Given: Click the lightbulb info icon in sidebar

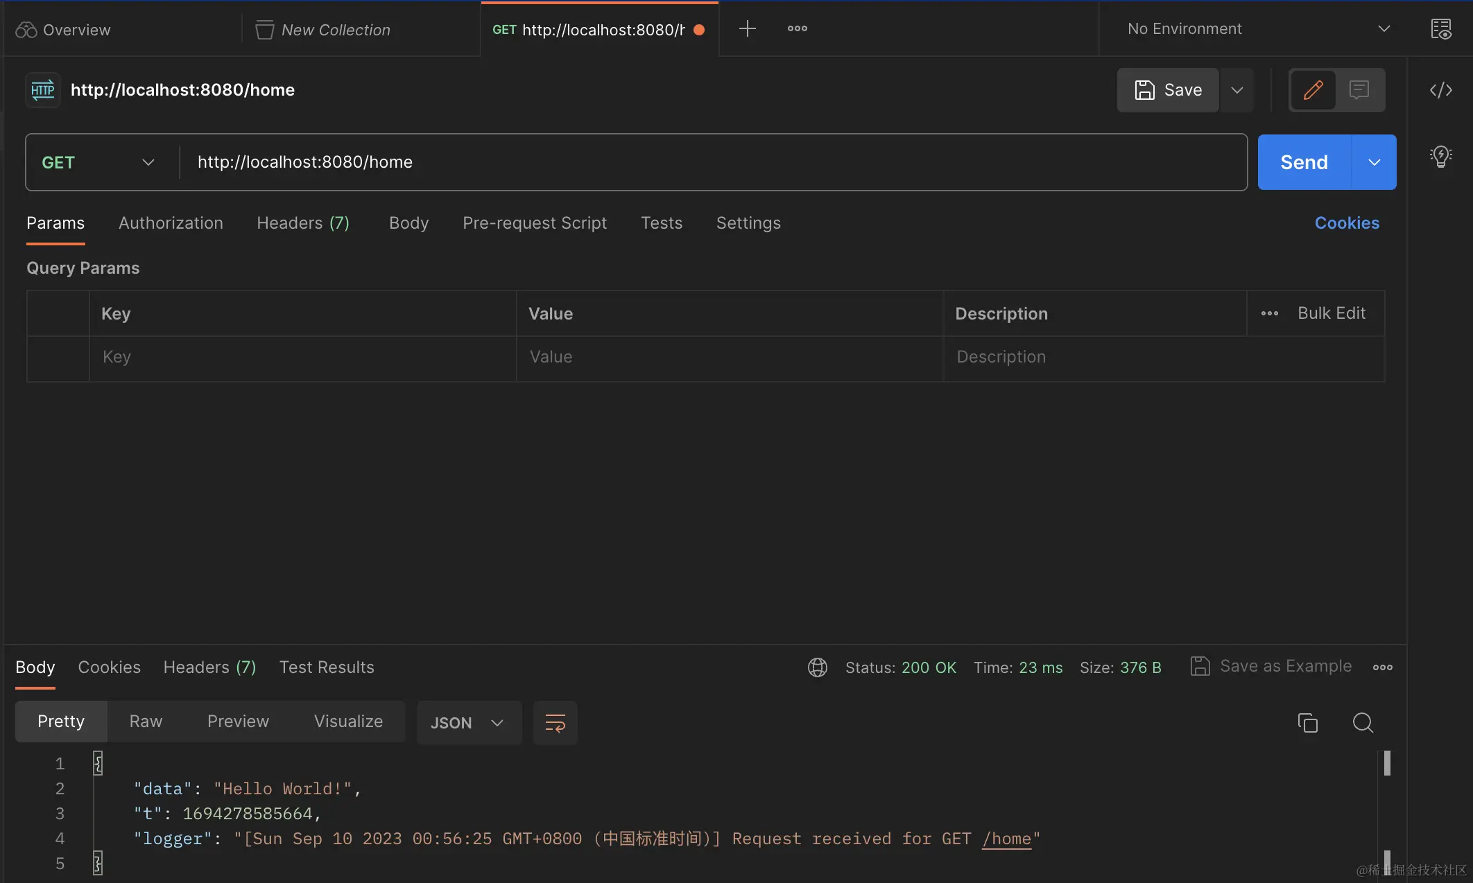Looking at the screenshot, I should pyautogui.click(x=1440, y=156).
